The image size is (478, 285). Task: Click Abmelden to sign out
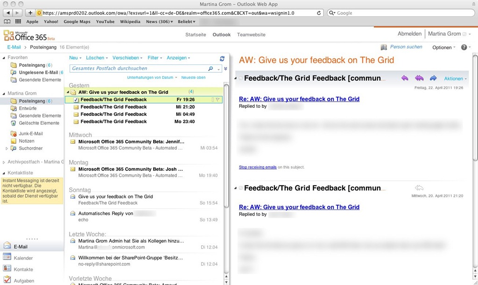[x=409, y=34]
